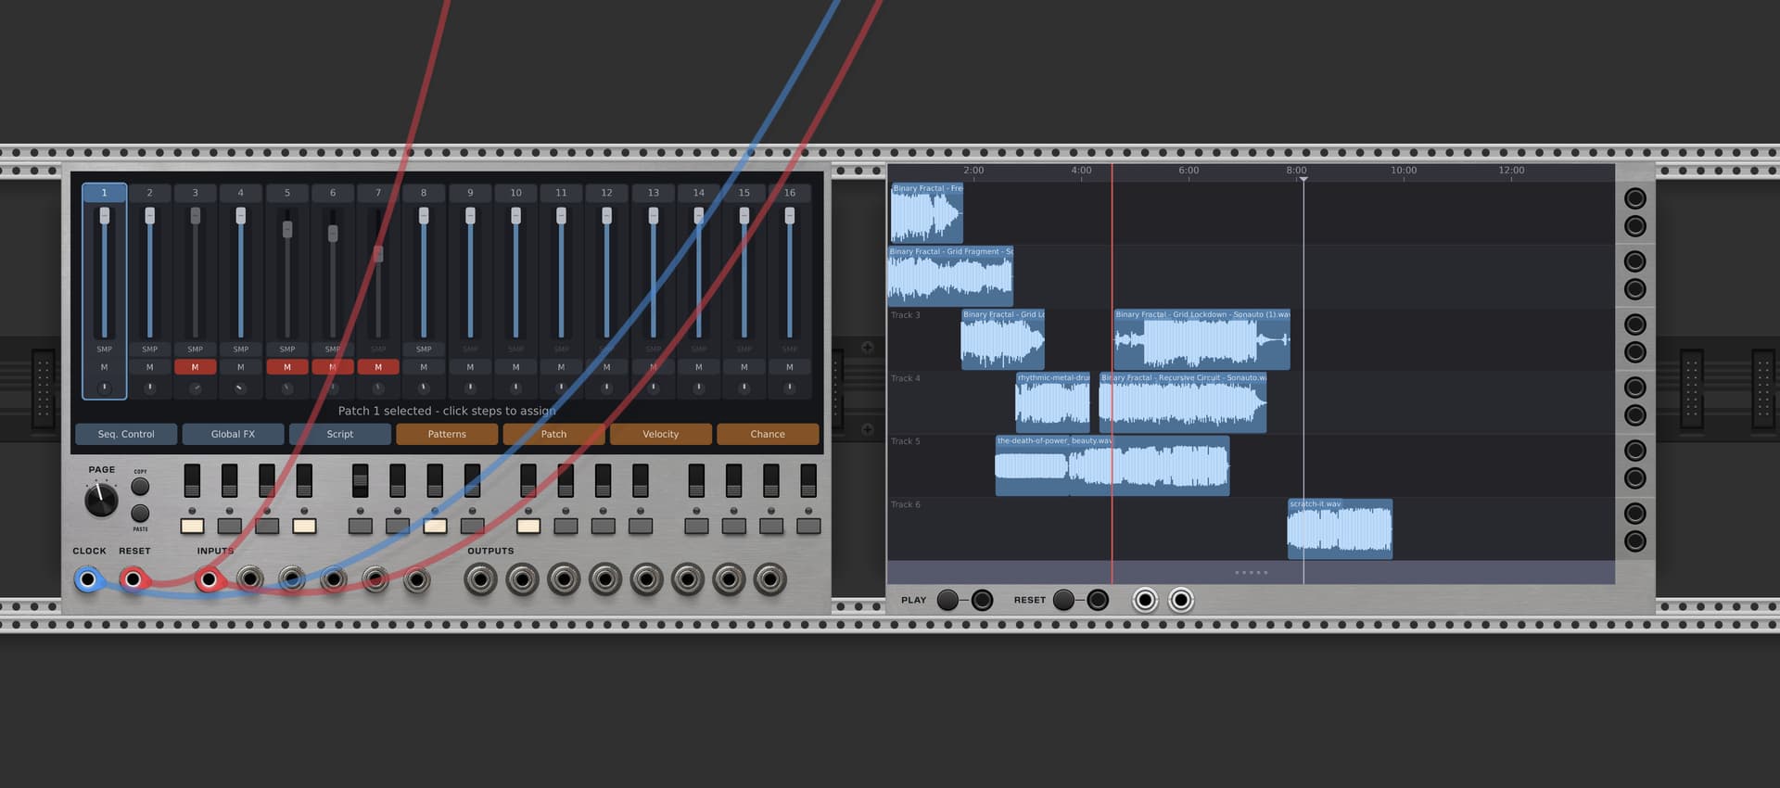Toggle the first lit step button
Screen dimensions: 1780x788
[x=192, y=527]
